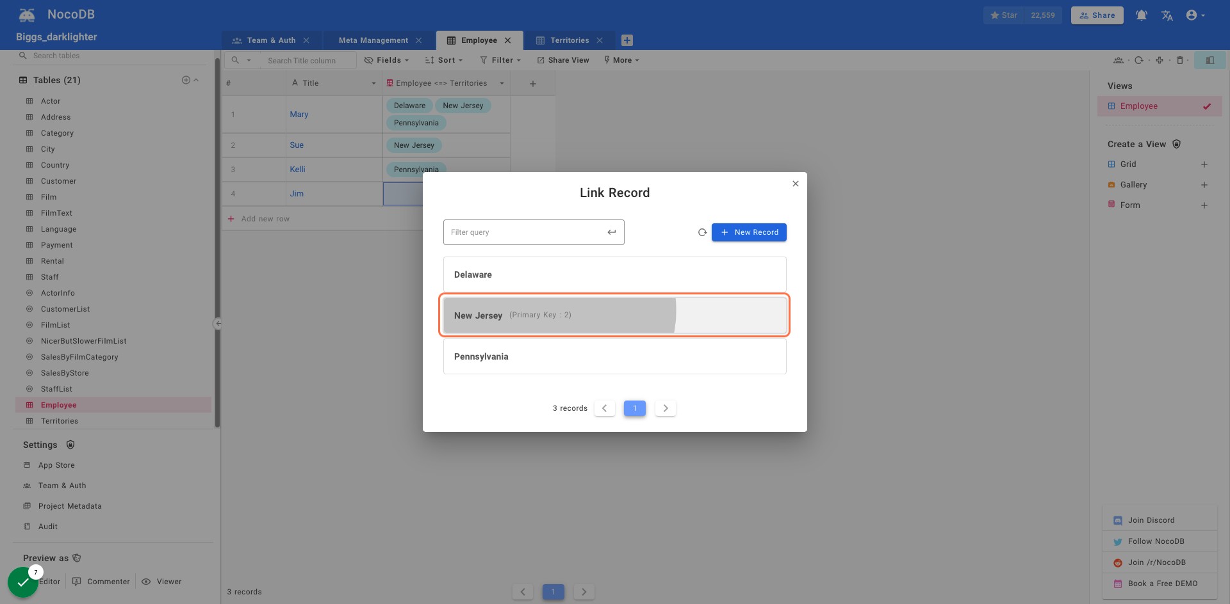Select the Pennsylvania record
This screenshot has width=1230, height=604.
point(614,356)
